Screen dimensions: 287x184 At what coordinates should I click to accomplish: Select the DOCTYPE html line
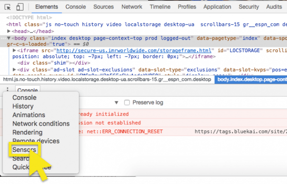click(29, 17)
